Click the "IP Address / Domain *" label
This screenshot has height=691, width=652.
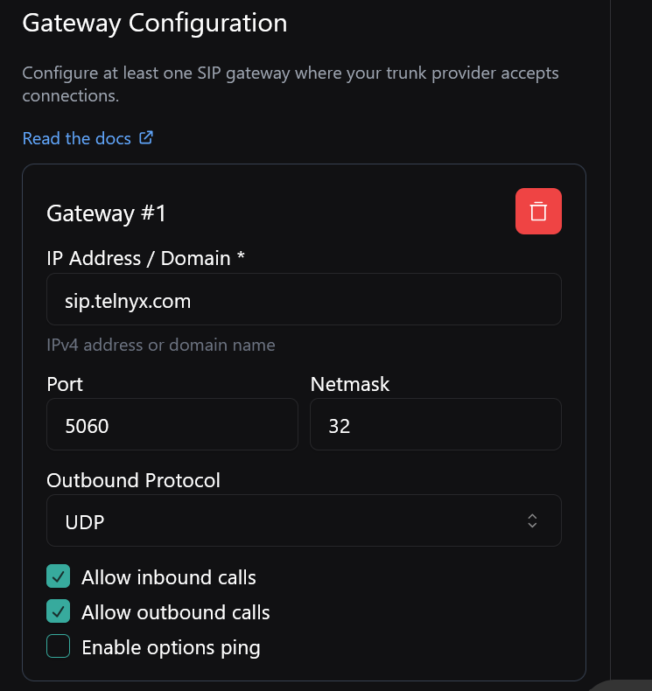point(145,258)
